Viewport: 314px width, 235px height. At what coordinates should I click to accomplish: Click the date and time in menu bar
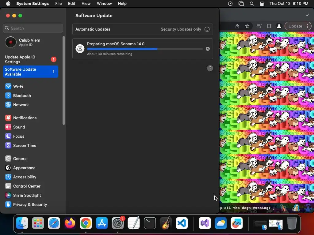(289, 4)
